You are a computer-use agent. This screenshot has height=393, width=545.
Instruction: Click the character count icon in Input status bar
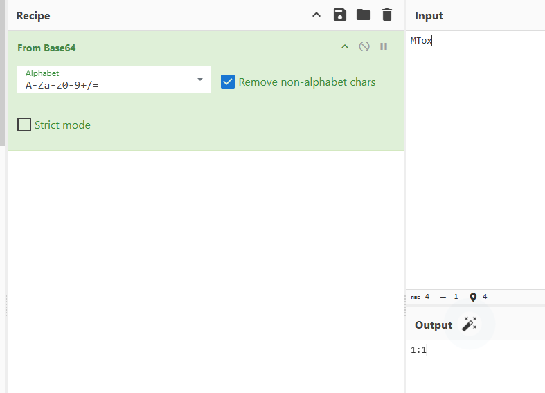[x=416, y=297]
